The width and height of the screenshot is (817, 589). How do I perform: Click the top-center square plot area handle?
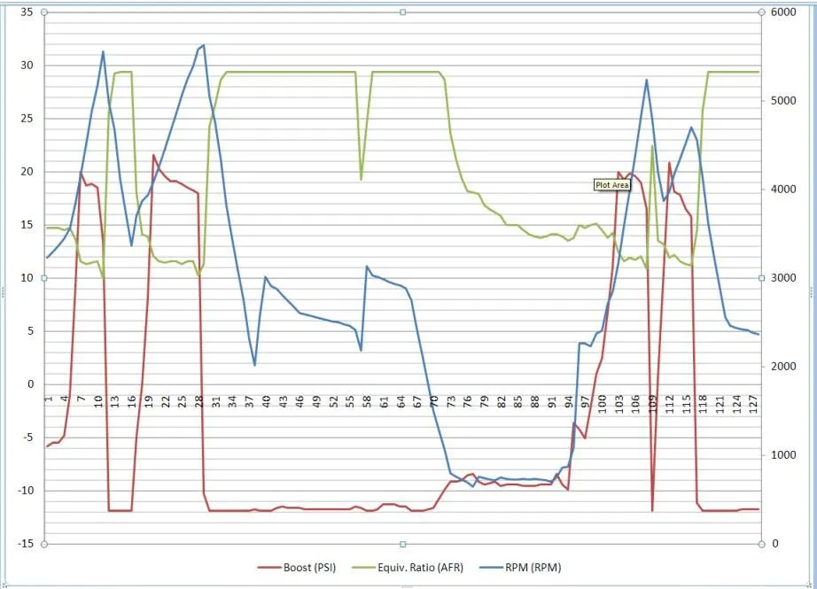[x=403, y=12]
